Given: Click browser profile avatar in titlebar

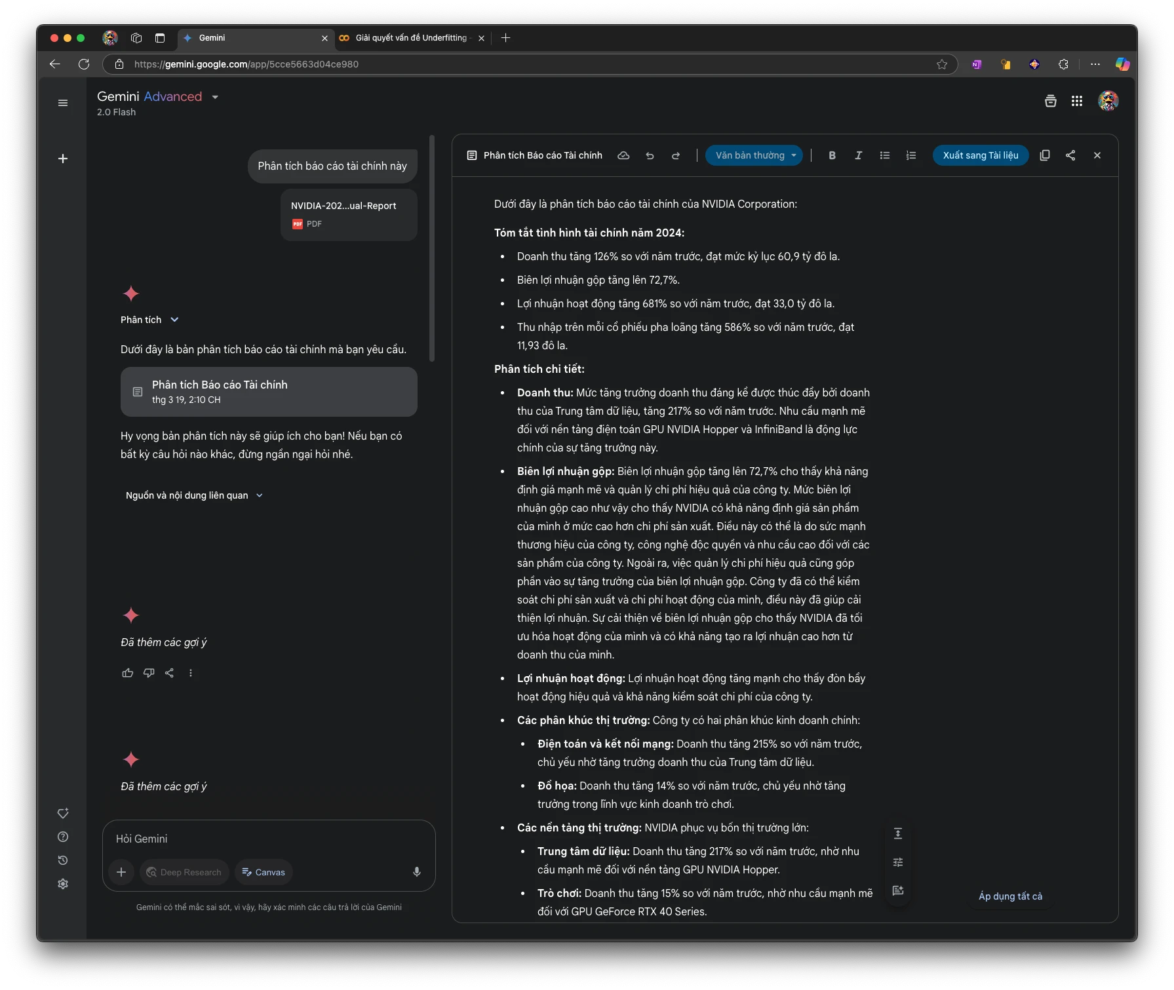Looking at the screenshot, I should click(110, 38).
